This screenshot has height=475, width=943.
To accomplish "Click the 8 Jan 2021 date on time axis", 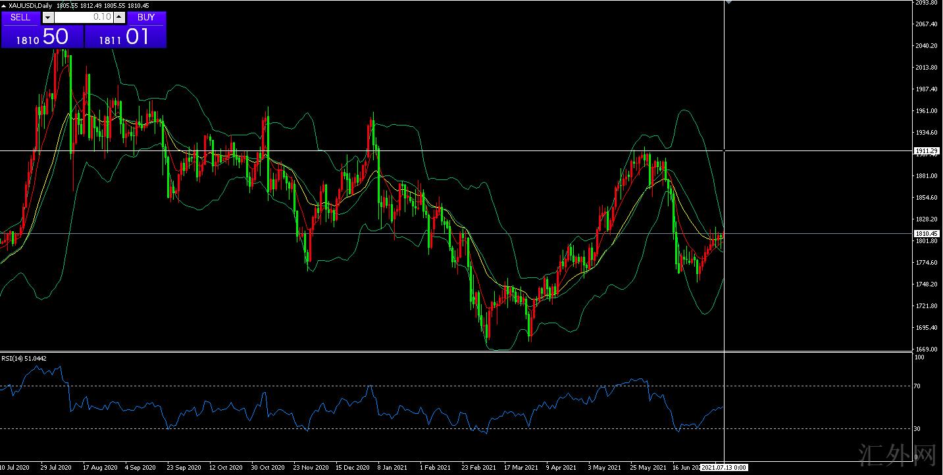I will click(392, 468).
